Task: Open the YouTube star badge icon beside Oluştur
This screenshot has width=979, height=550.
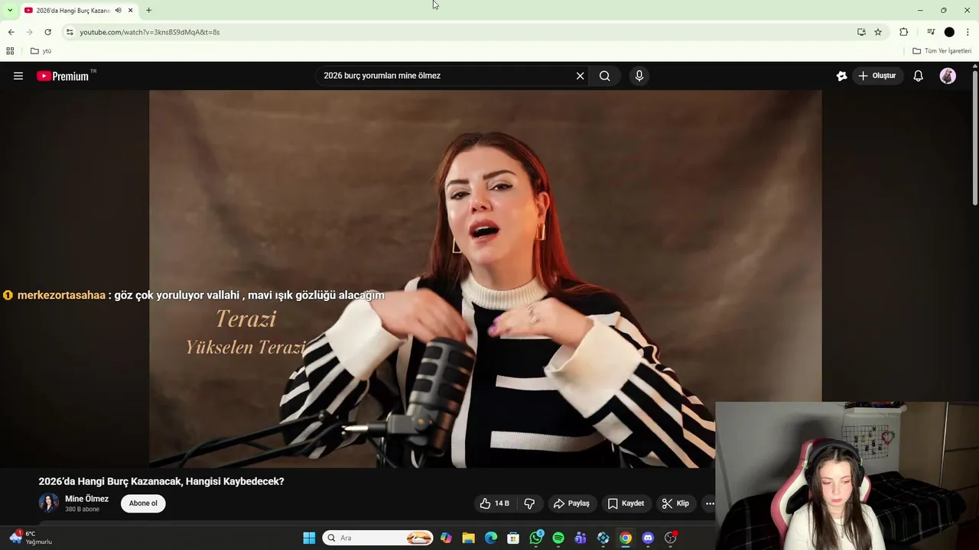Action: click(841, 76)
